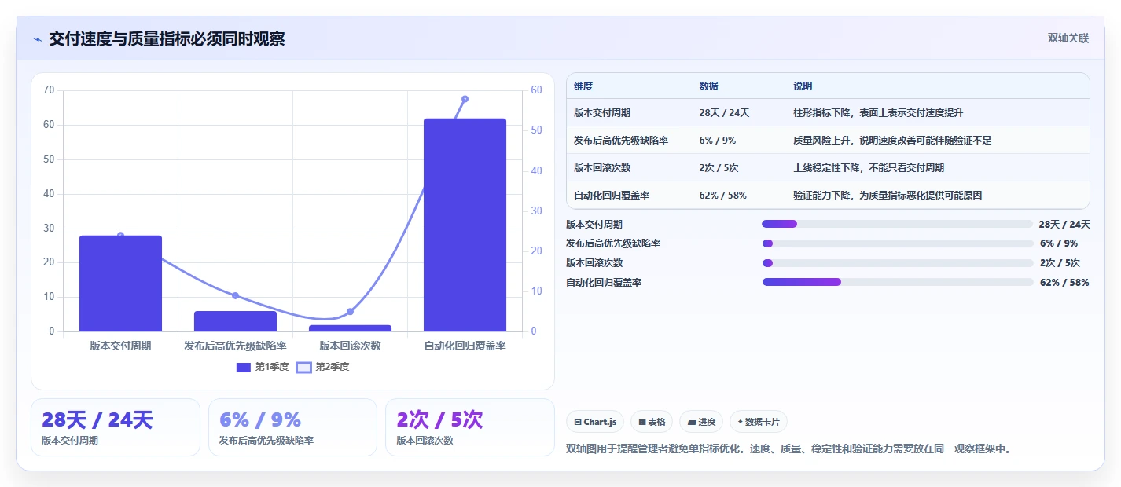Click the footer note starting with 双轴图用于提醒管理者
Screen dimensions: 1121x487
point(790,449)
